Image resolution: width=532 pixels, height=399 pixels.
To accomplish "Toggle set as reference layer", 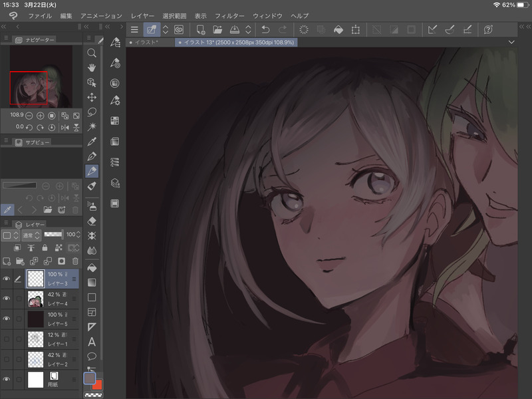I will tap(31, 248).
